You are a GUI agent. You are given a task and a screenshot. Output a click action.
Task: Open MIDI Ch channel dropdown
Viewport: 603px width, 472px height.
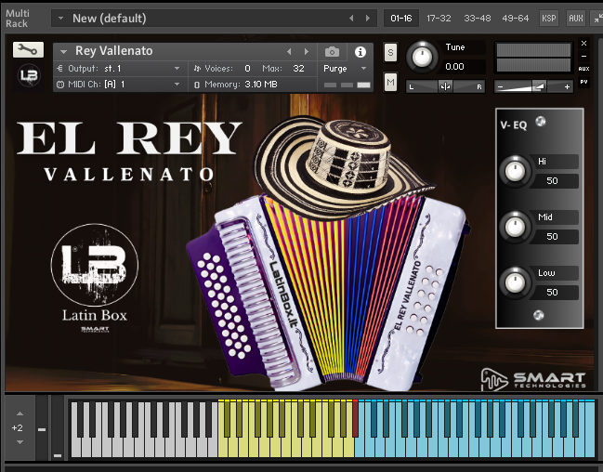coord(119,85)
